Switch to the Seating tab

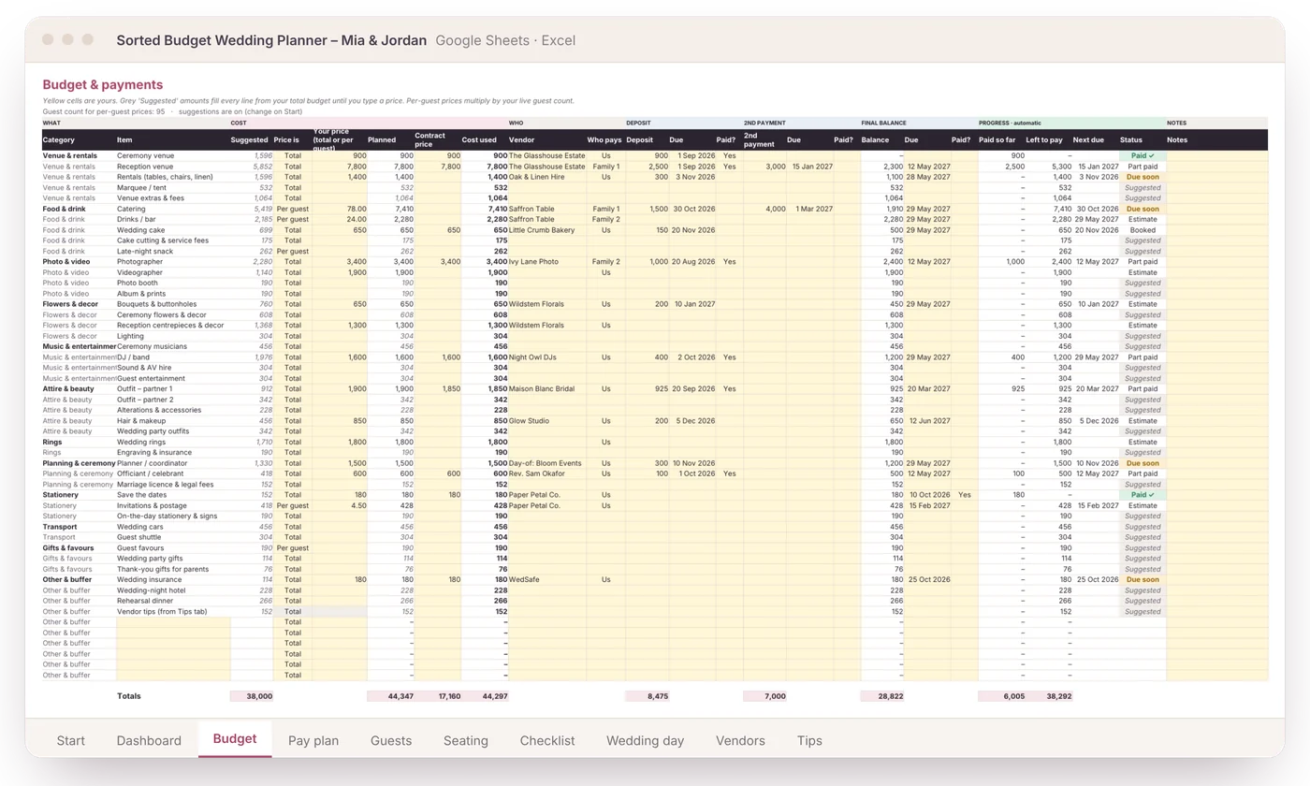466,740
